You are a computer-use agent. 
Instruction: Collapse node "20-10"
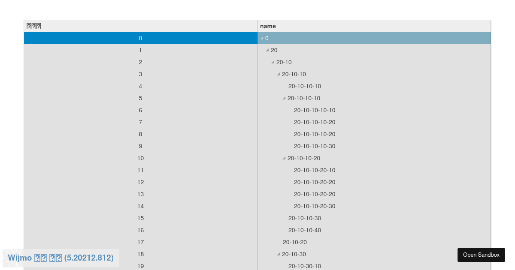pos(273,62)
